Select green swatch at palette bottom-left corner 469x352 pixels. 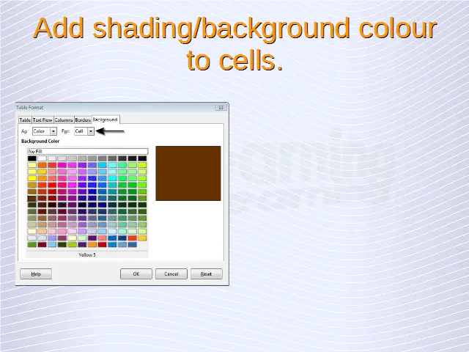32,244
